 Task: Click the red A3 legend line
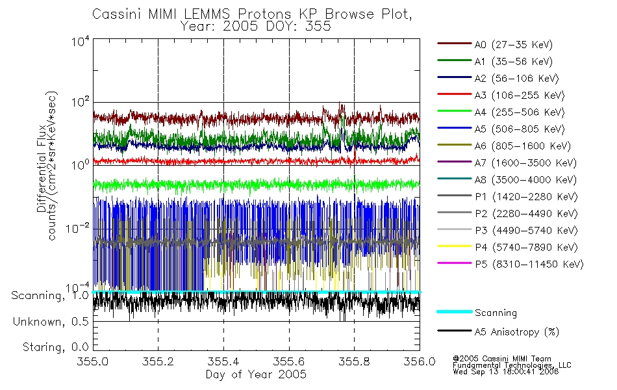(x=455, y=94)
